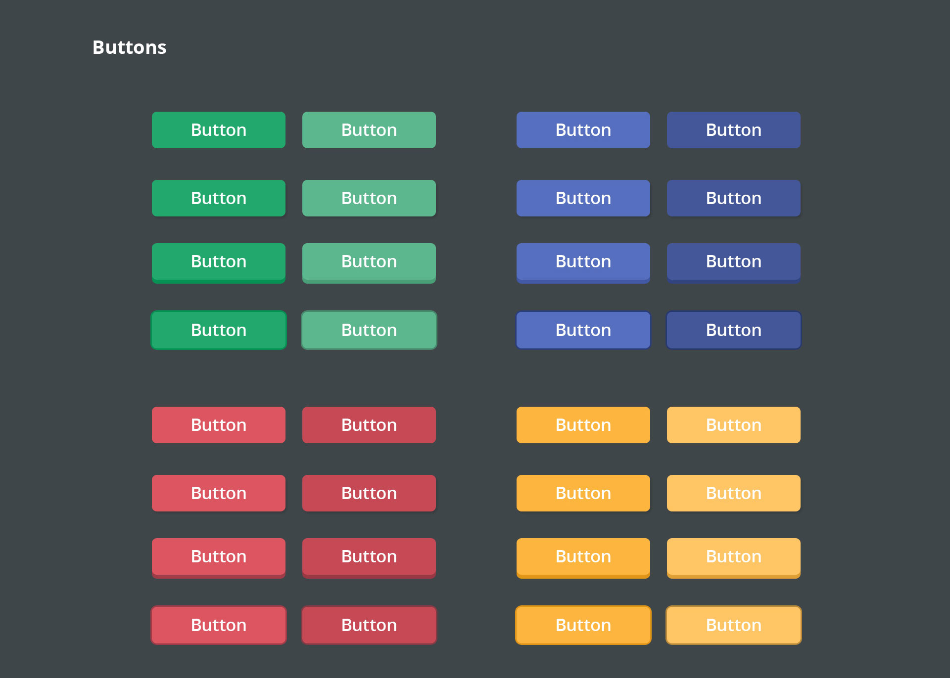Click the light red button with thick bottom edge

pos(218,557)
